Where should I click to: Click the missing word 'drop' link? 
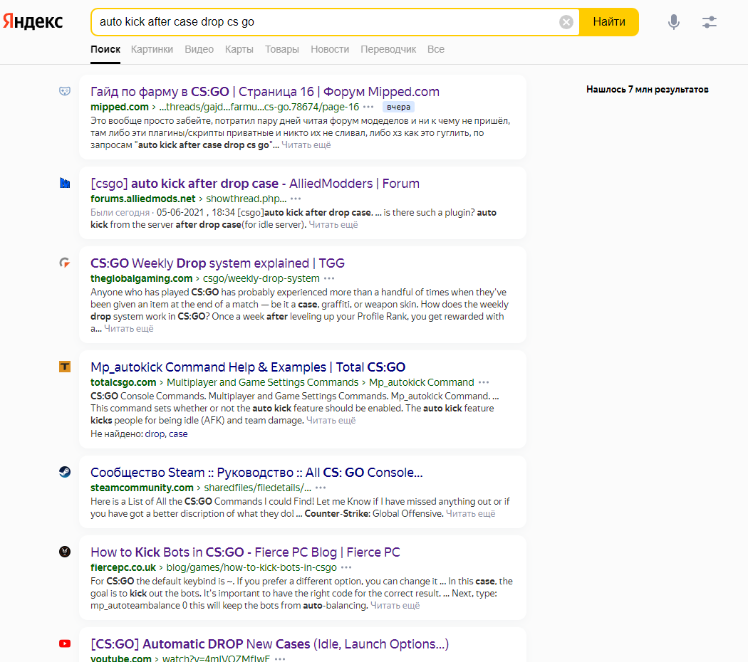point(154,434)
